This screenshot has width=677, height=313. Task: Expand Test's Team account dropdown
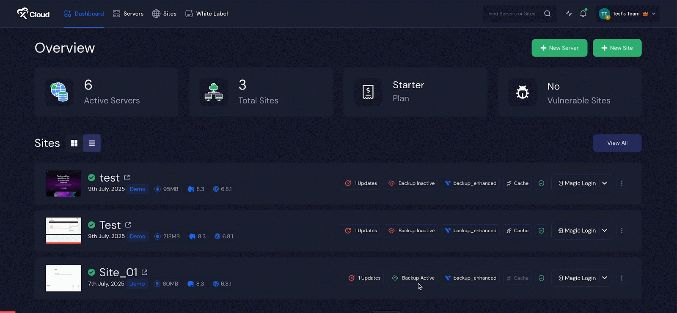654,14
